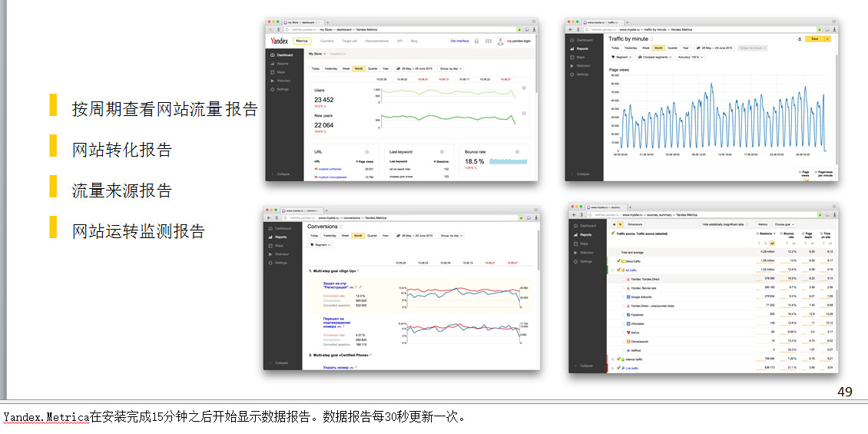Click the my-yandex-login user avatar

[500, 41]
